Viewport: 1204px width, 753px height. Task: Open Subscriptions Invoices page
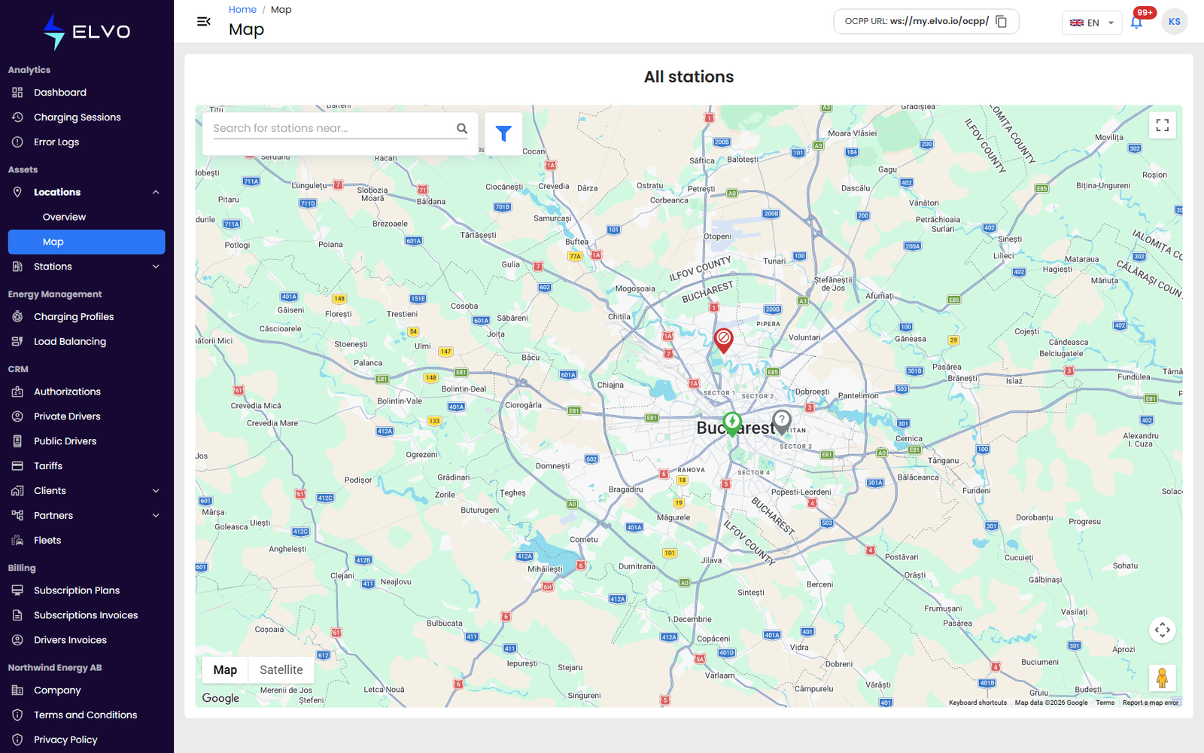coord(87,615)
